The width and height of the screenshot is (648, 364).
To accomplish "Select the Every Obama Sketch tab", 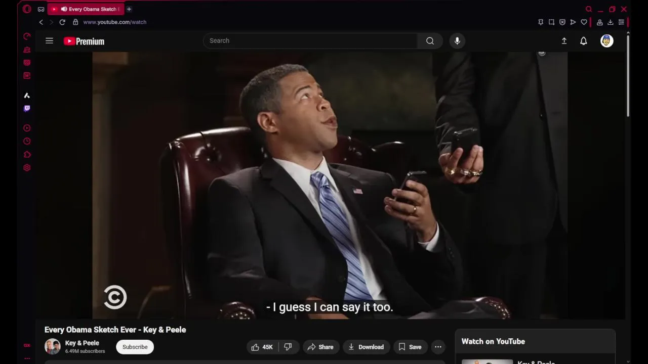I will point(86,9).
